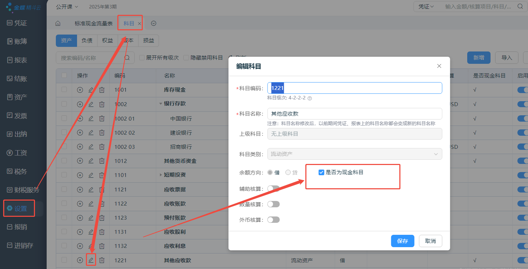Click the help icon beside 科目级次
This screenshot has width=528, height=269.
click(310, 98)
